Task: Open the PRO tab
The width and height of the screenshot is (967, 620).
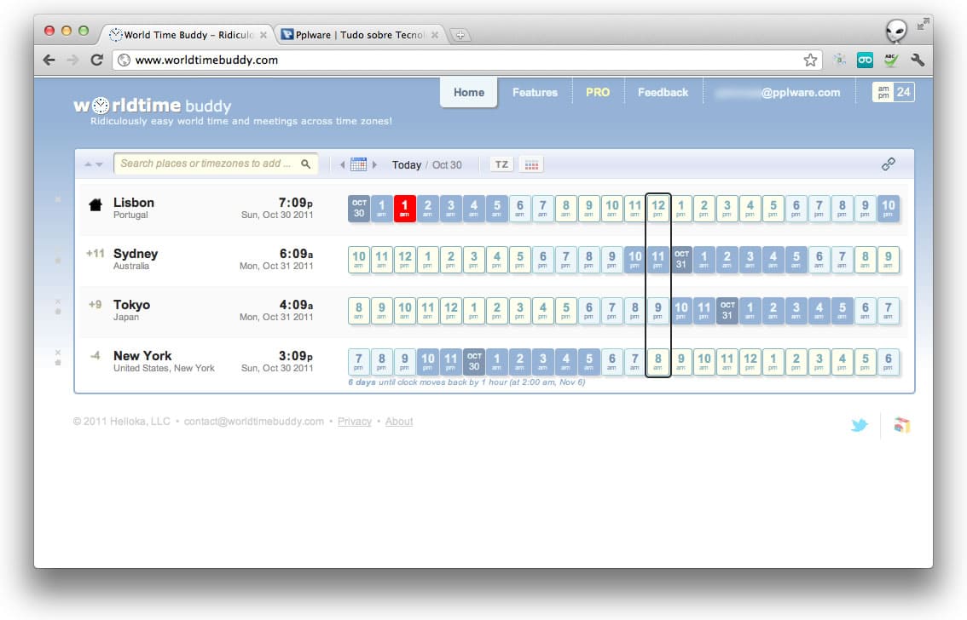Action: click(x=598, y=92)
